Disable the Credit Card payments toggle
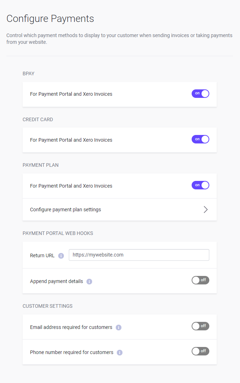Viewport: 240px width, 383px height. (200, 139)
